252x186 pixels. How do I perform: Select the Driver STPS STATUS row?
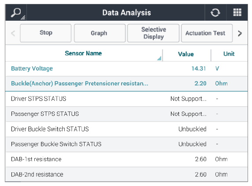pos(126,99)
